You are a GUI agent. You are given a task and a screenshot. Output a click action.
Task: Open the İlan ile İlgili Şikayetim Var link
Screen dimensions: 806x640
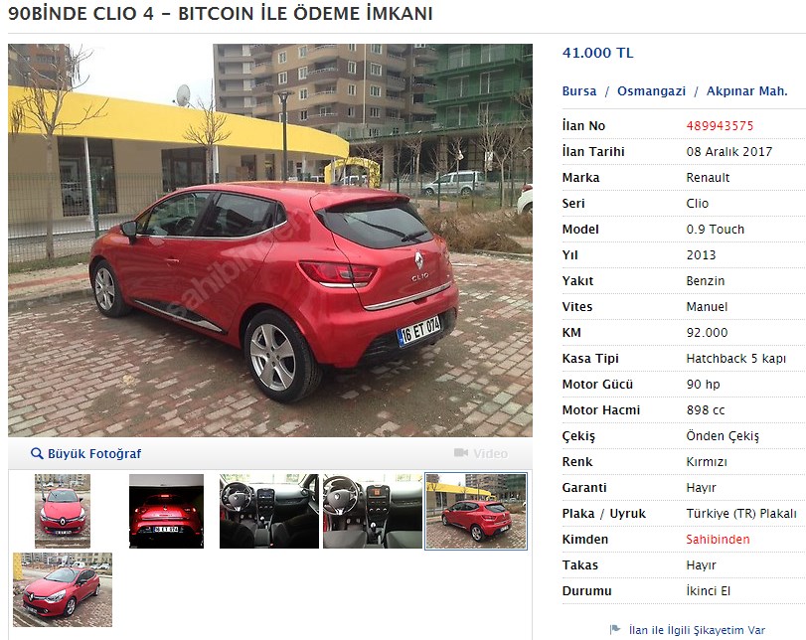pyautogui.click(x=697, y=630)
